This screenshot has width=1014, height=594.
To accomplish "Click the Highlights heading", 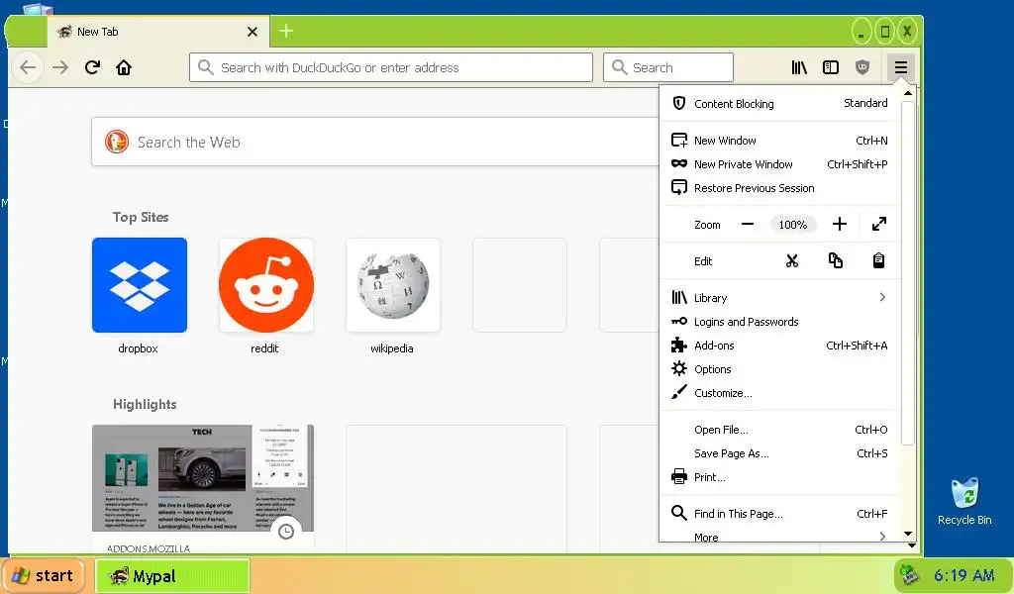I will click(x=145, y=404).
